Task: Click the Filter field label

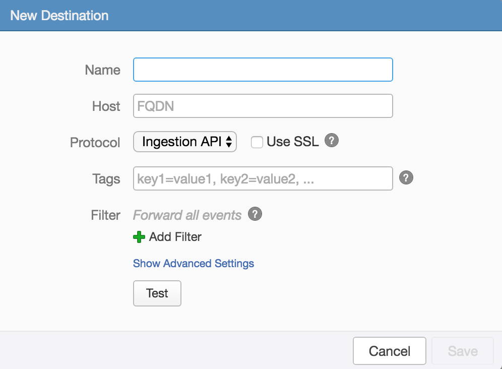Action: pyautogui.click(x=106, y=215)
